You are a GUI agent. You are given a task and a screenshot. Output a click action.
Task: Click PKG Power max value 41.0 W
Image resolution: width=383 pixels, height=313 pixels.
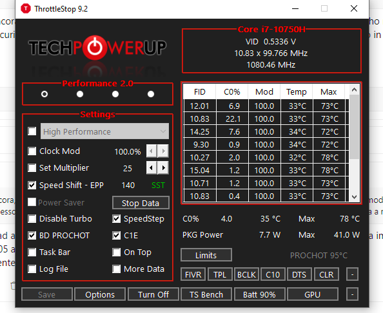(347, 235)
